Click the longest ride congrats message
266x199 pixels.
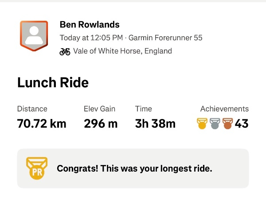click(x=134, y=168)
